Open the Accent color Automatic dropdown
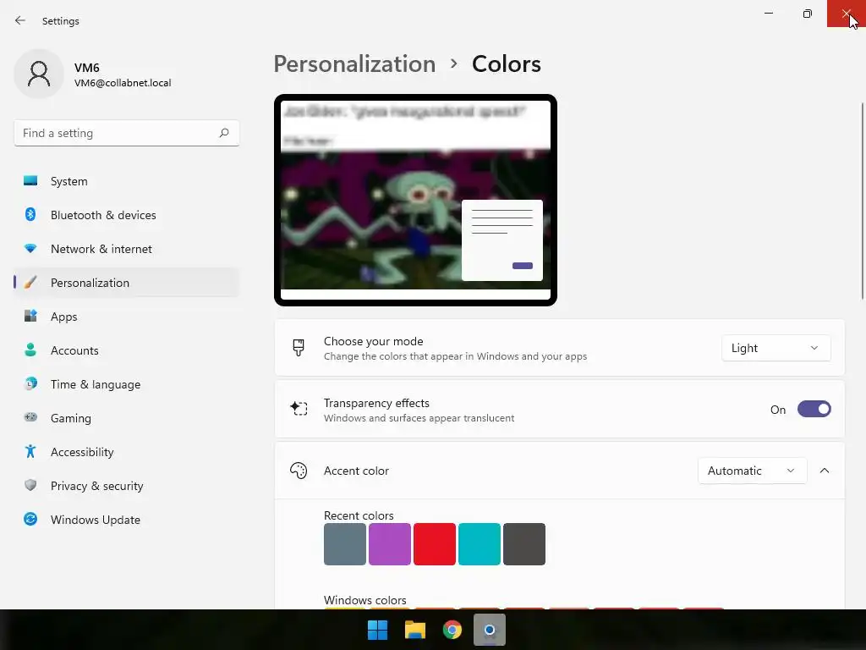Screen dimensions: 866x650 pyautogui.click(x=752, y=471)
